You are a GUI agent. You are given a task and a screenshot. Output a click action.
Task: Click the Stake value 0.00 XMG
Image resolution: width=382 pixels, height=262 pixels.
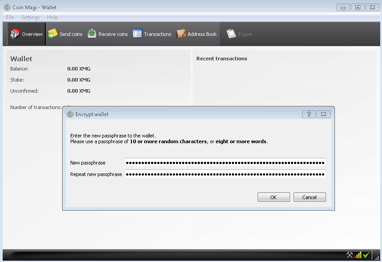pos(79,80)
